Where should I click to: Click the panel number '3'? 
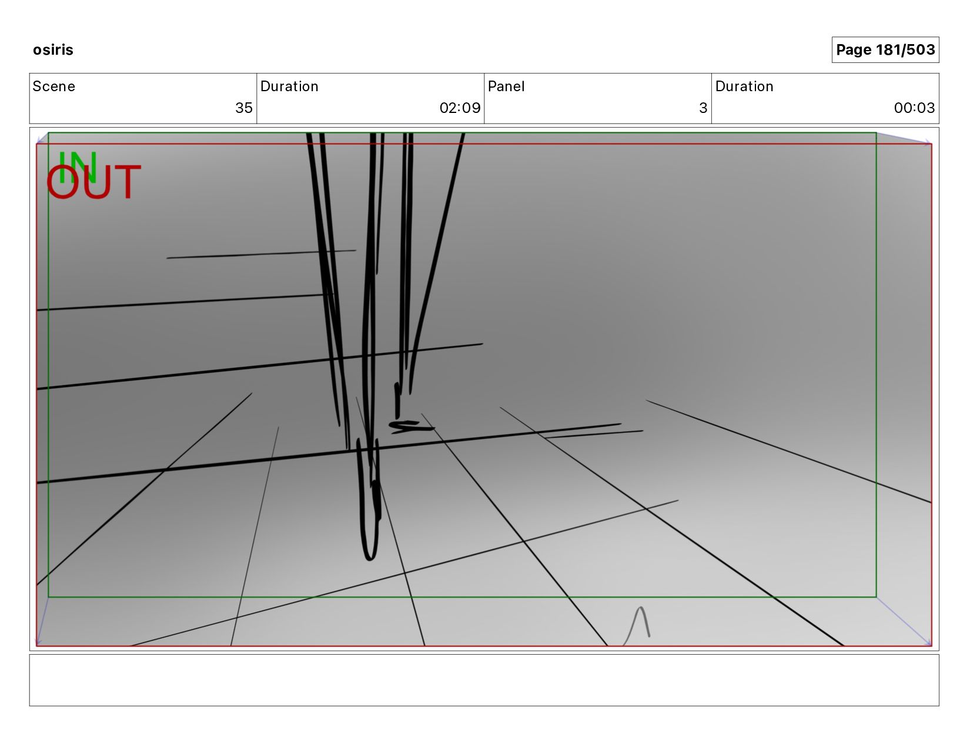point(703,108)
